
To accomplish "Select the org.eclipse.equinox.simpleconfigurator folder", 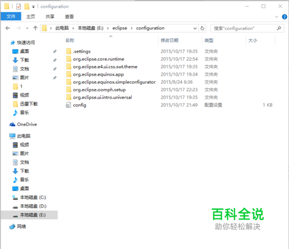I will 111,82.
